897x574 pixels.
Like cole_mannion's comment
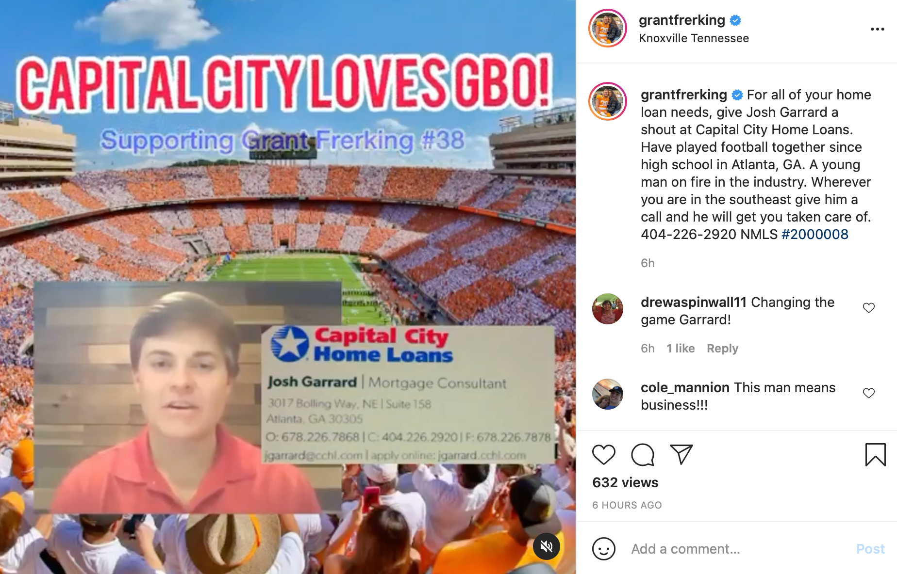pos(869,393)
